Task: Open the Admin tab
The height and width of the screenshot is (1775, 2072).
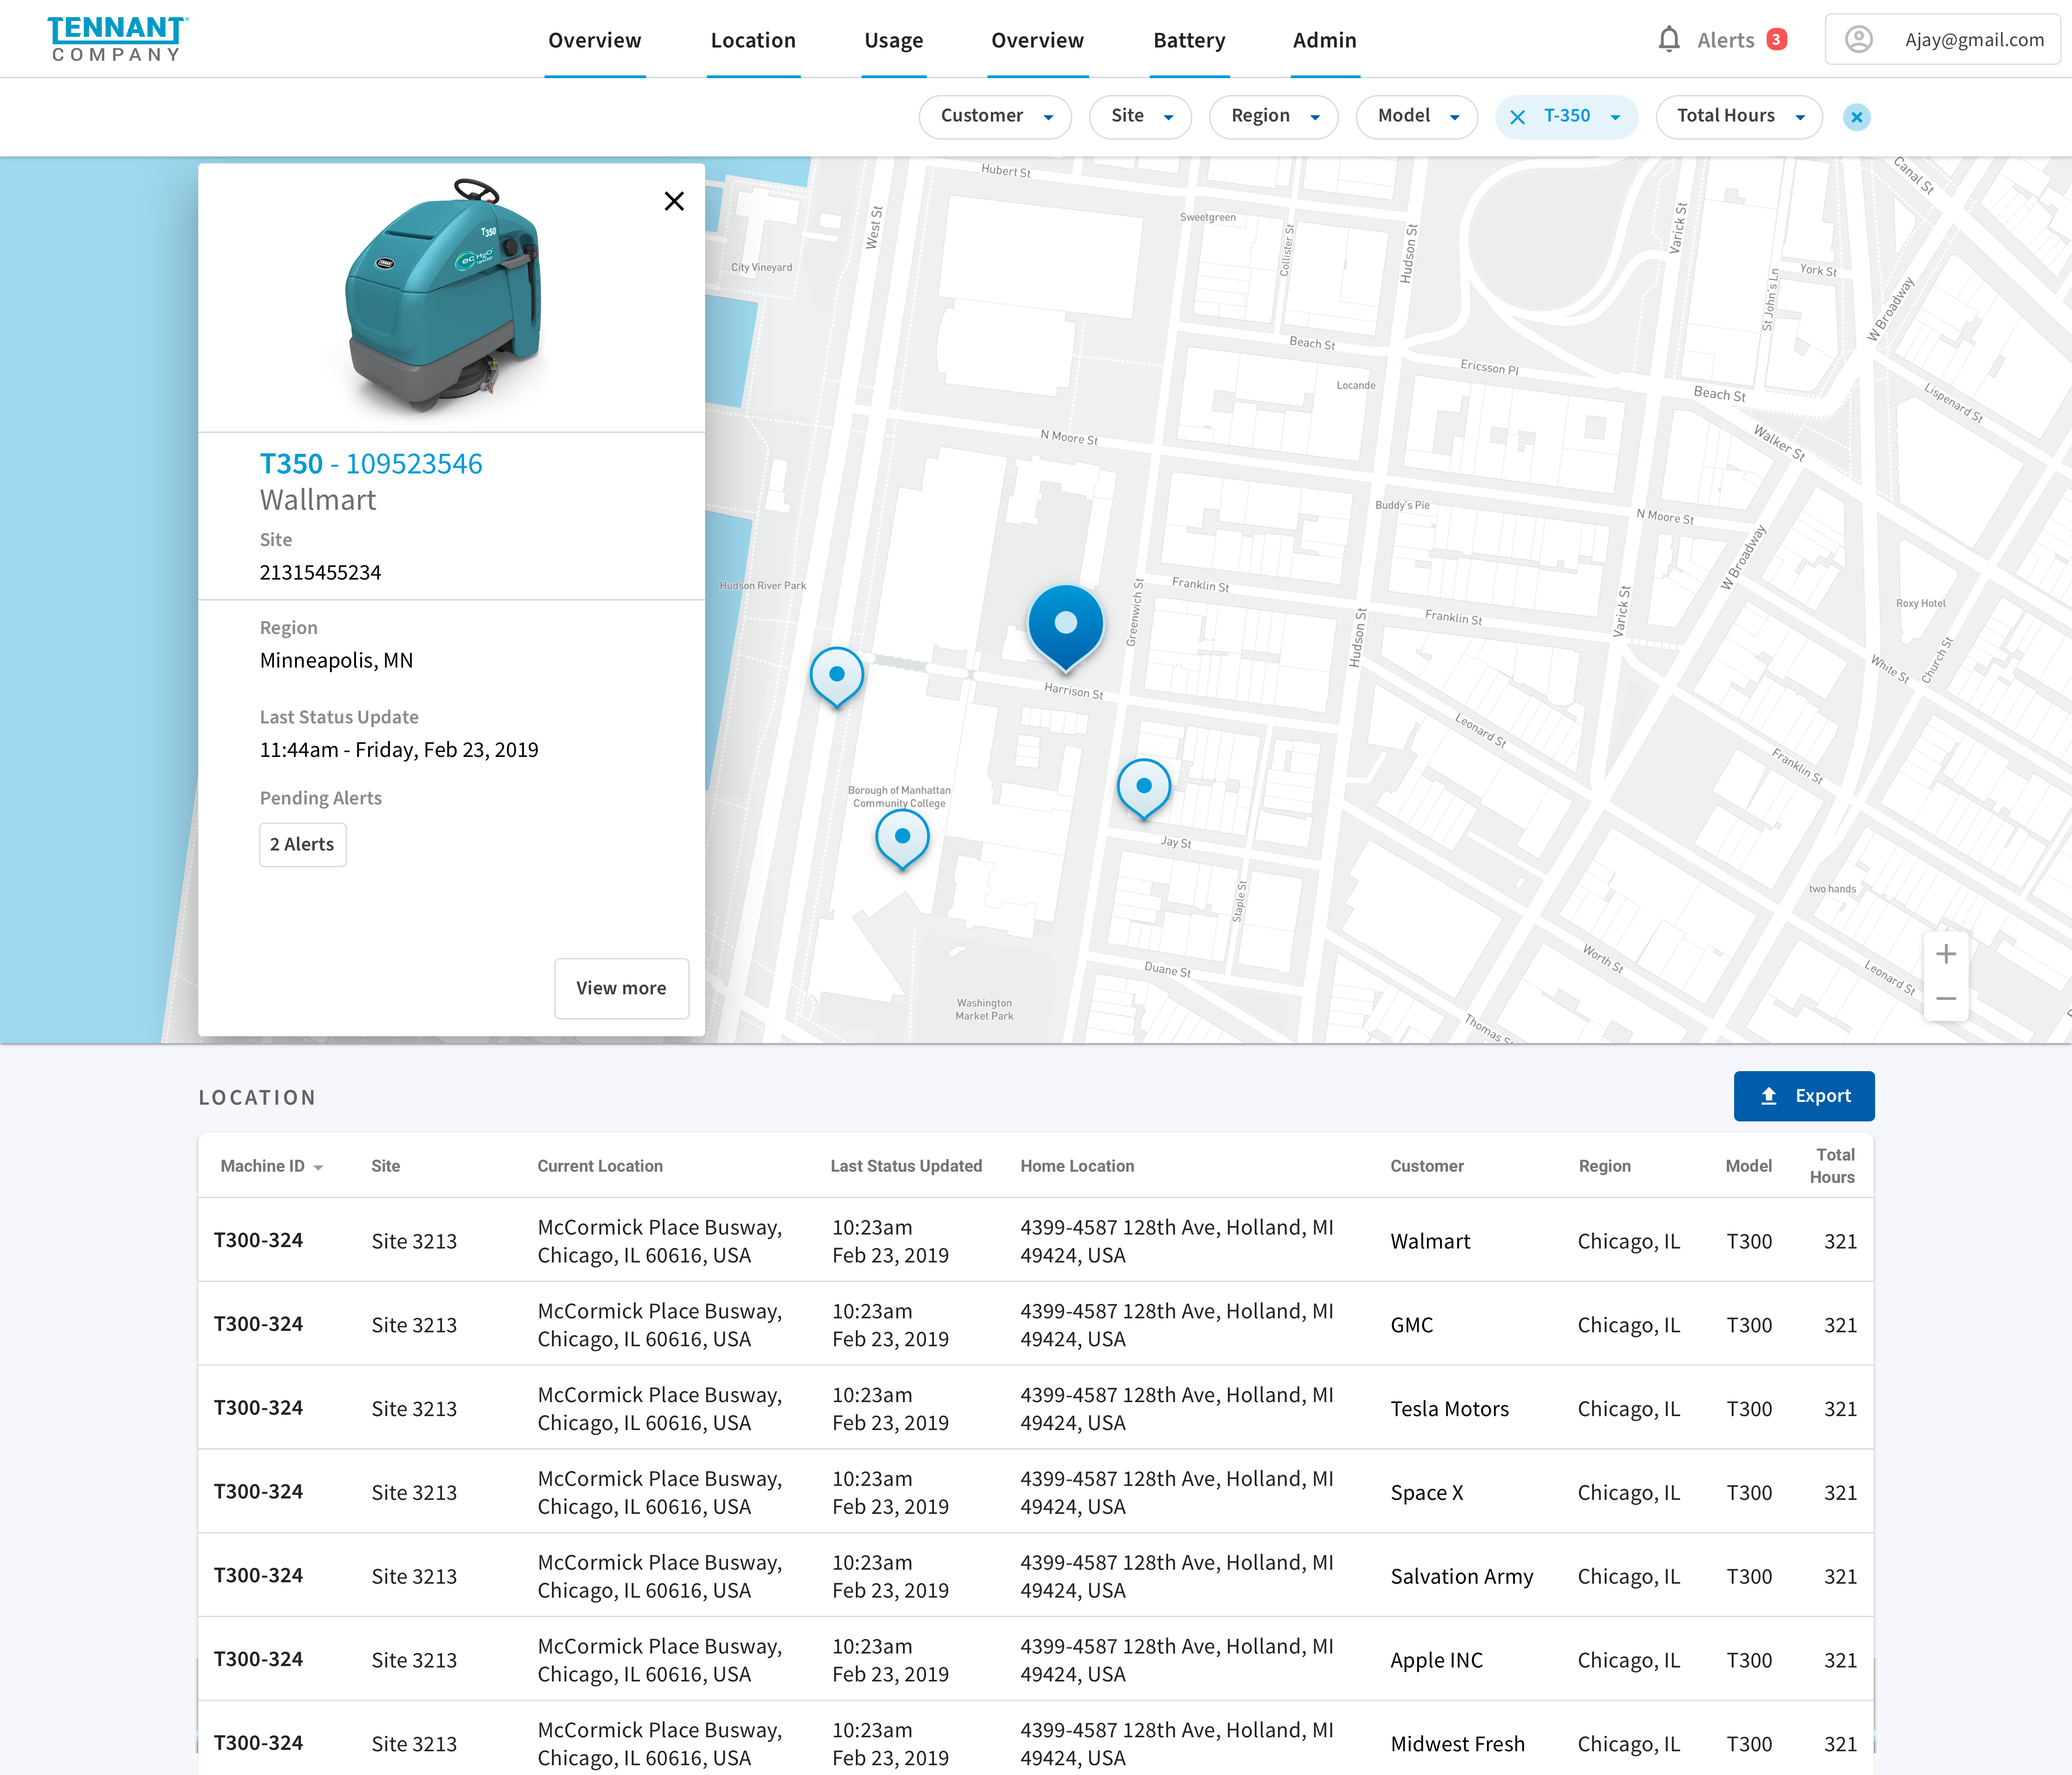Action: (1325, 41)
